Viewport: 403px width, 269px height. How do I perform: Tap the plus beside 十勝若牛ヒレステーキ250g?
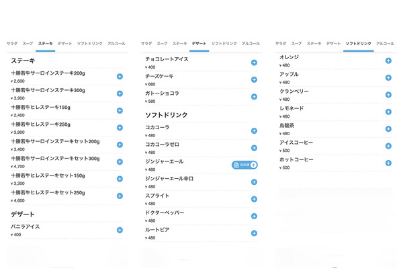(120, 128)
